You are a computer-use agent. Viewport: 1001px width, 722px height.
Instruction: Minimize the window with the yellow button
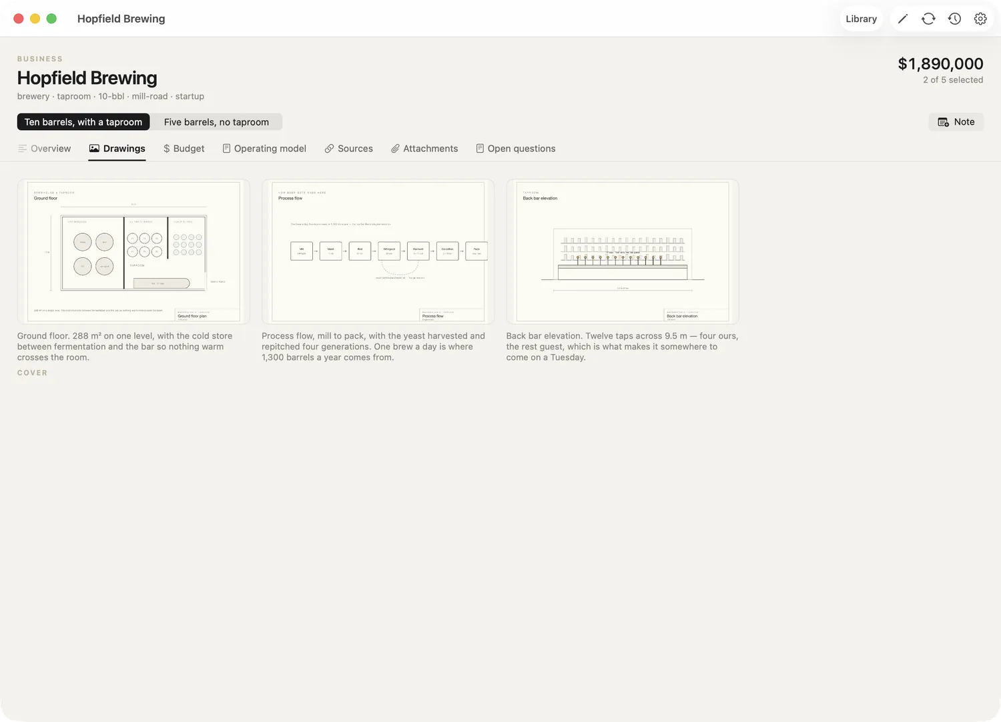point(35,19)
